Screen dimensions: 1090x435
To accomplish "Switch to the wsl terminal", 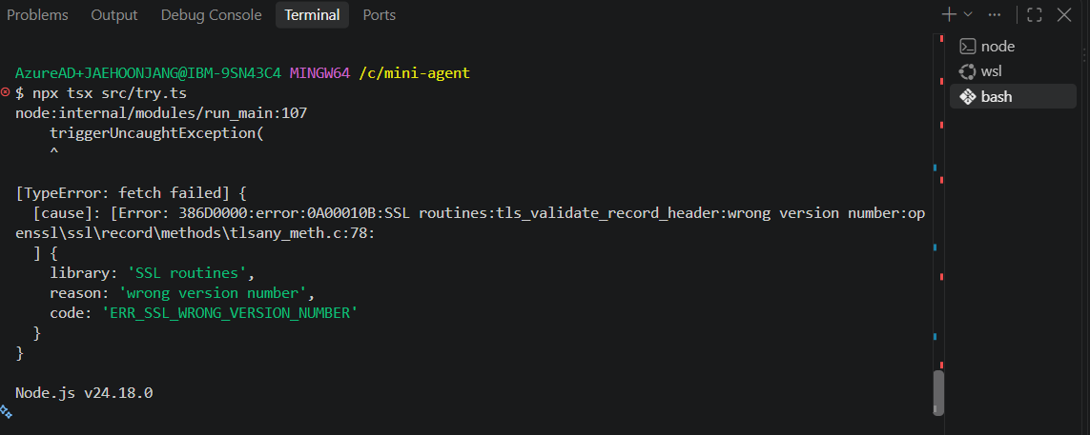I will [x=1013, y=71].
